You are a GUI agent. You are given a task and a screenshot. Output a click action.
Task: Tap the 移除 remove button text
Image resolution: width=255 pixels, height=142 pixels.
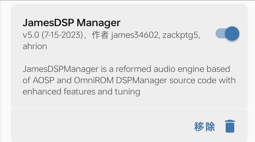point(204,126)
